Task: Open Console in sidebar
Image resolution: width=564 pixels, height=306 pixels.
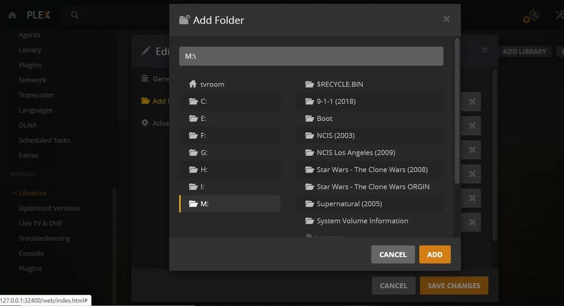Action: (31, 254)
